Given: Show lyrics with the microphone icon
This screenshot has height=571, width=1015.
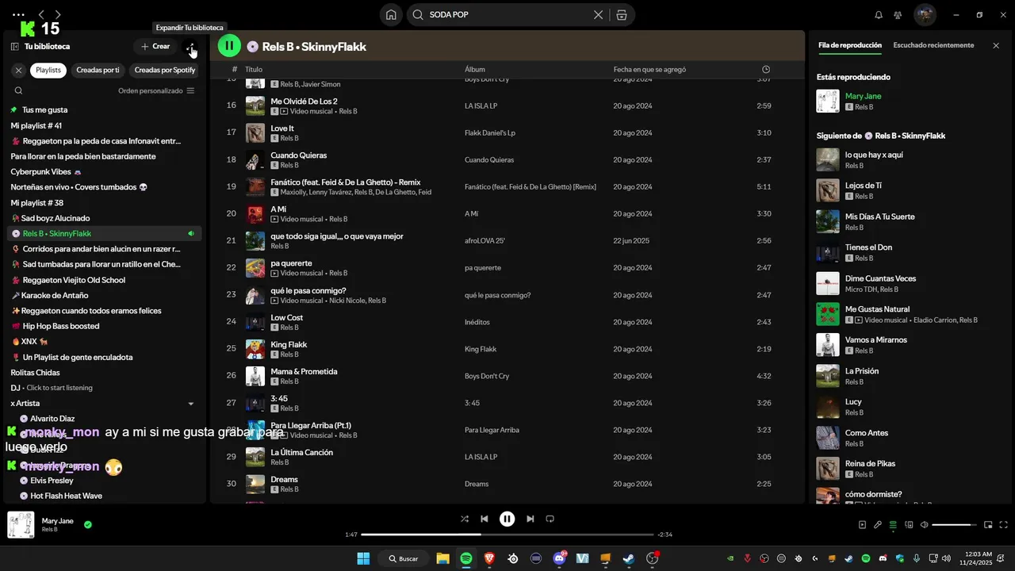Looking at the screenshot, I should [x=878, y=524].
